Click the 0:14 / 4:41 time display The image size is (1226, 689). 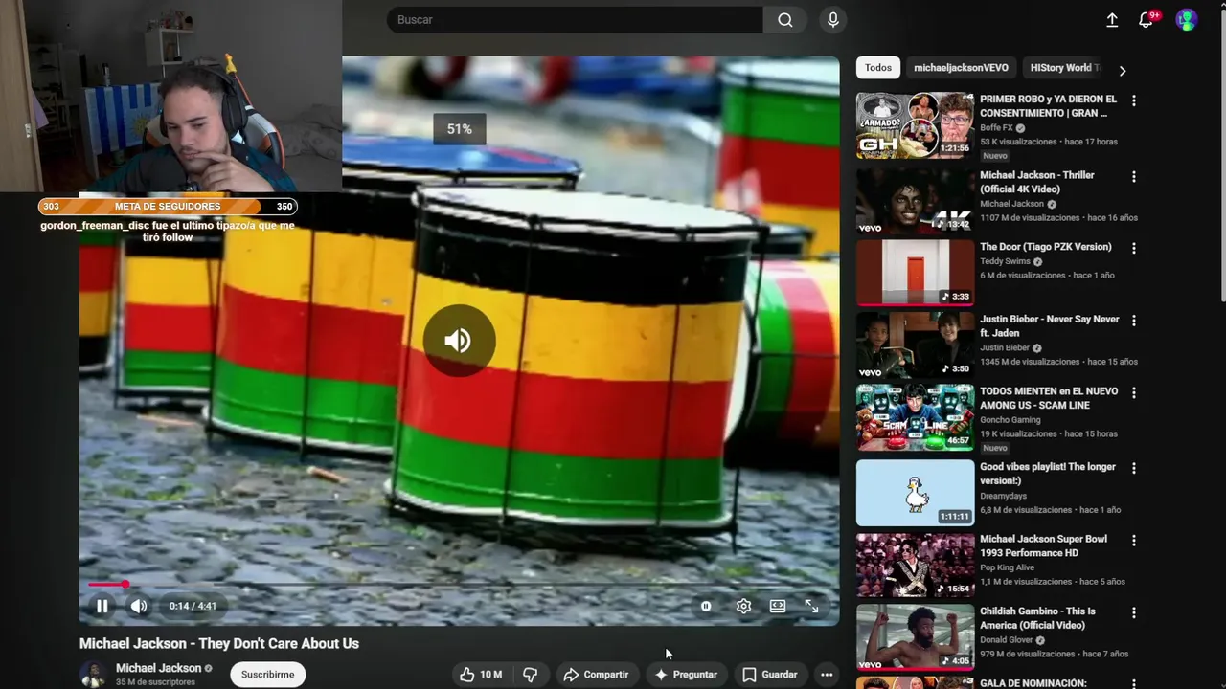[x=193, y=606]
